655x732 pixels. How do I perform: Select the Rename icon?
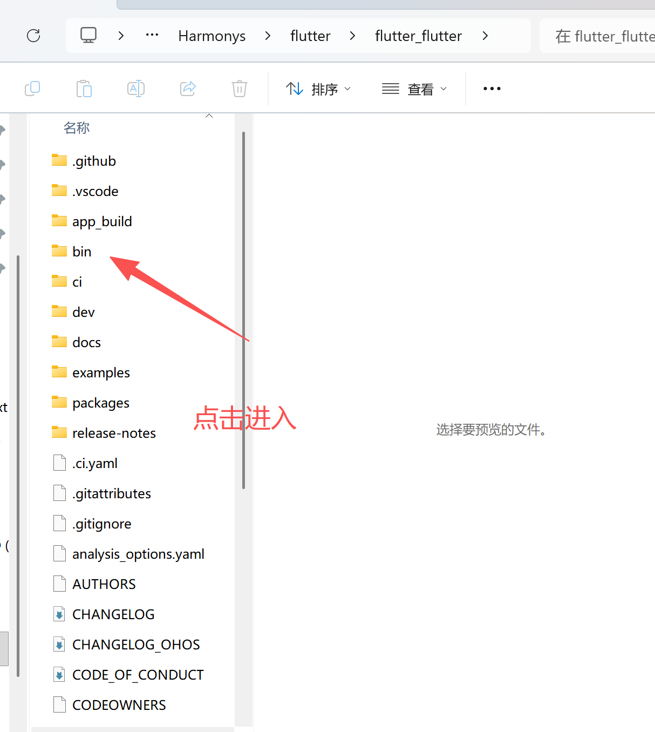(135, 88)
